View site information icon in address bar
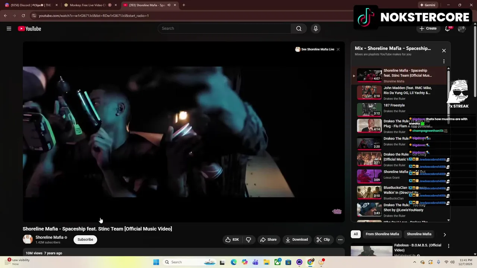477x268 pixels. click(34, 16)
